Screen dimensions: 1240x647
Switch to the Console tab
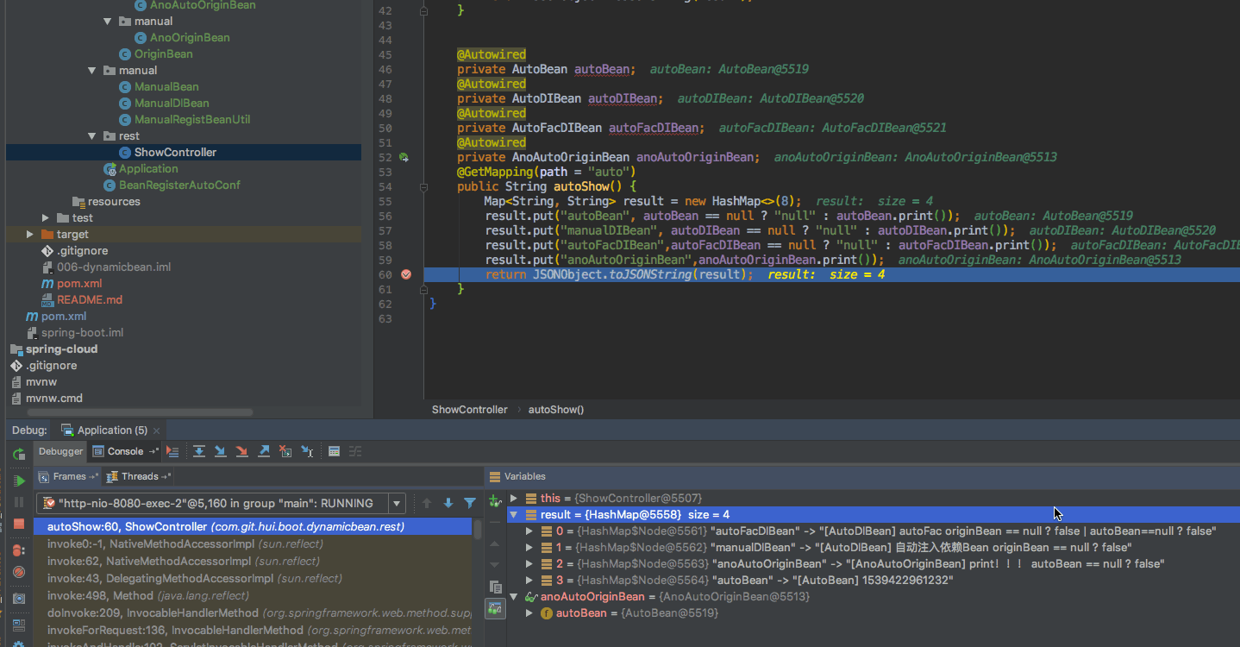pyautogui.click(x=124, y=450)
